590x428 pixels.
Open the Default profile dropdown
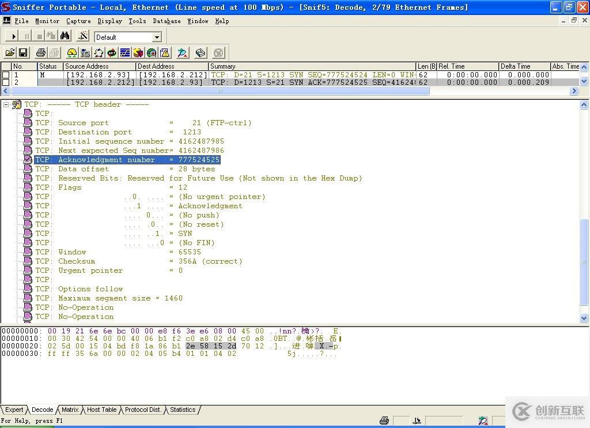coord(156,37)
